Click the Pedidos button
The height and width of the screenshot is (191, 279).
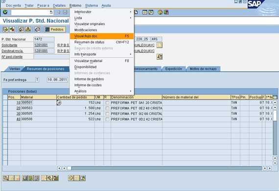pyautogui.click(x=55, y=29)
